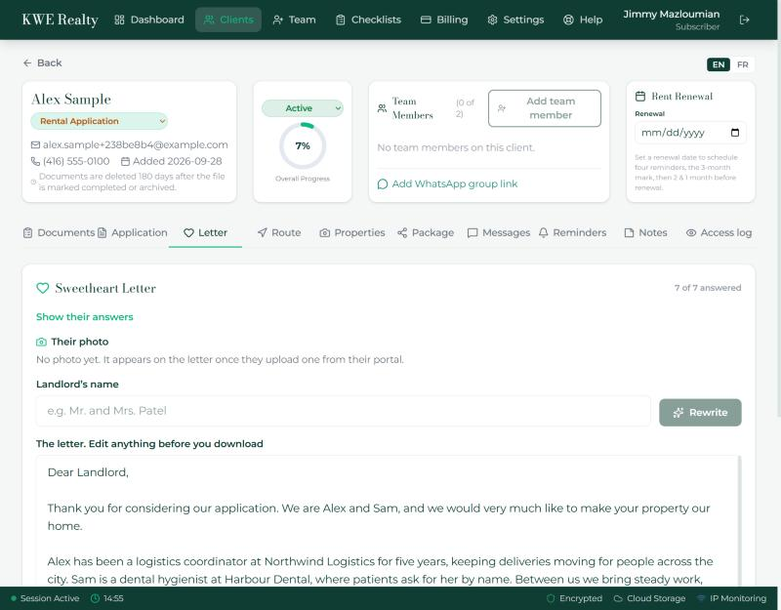Open Settings in the top navigation
Viewport: 781px width, 610px height.
pyautogui.click(x=515, y=20)
